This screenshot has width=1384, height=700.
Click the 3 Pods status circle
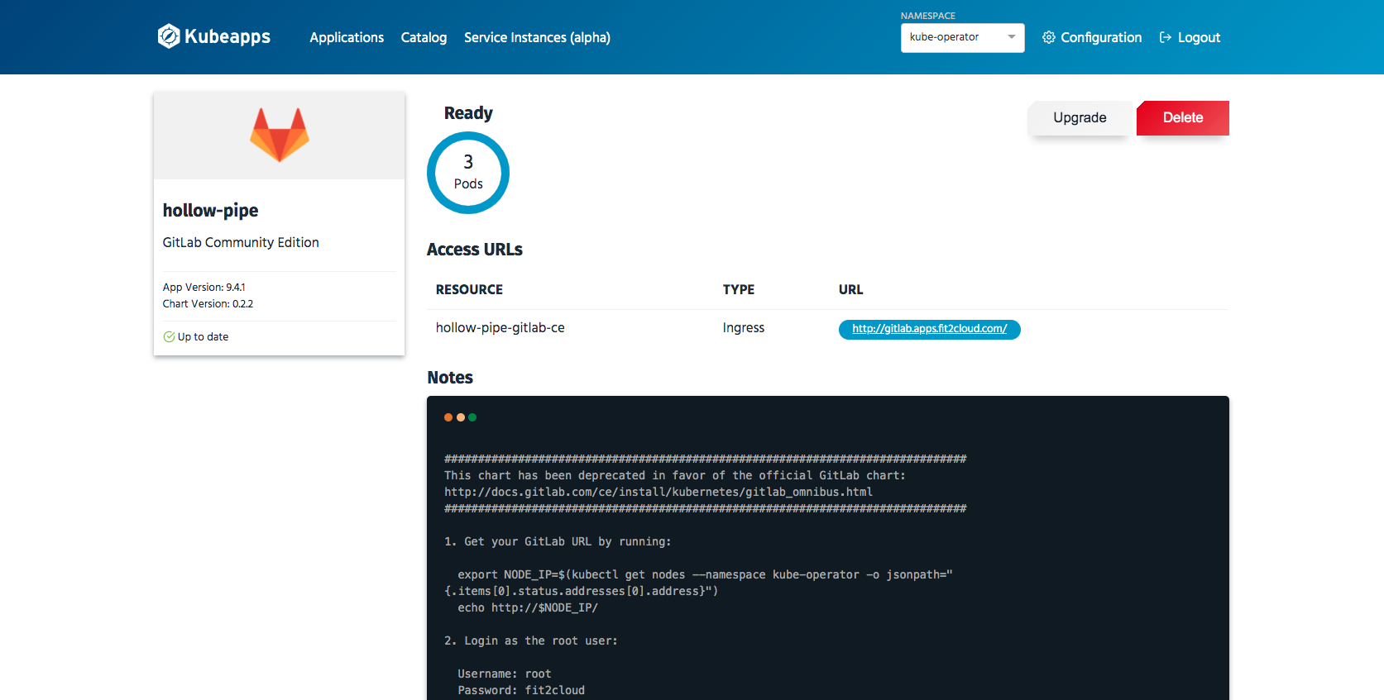click(x=468, y=173)
